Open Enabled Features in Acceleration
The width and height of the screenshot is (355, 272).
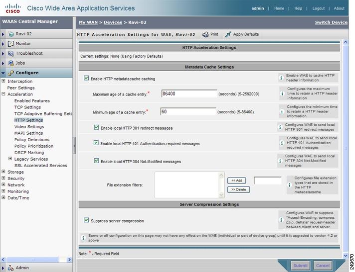32,100
